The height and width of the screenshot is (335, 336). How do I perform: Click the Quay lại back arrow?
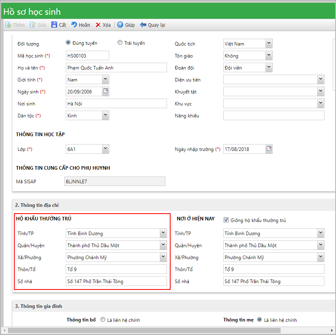(143, 25)
